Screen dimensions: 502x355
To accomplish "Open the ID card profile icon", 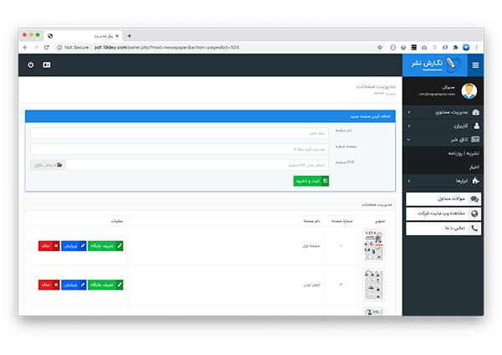I will (x=46, y=64).
